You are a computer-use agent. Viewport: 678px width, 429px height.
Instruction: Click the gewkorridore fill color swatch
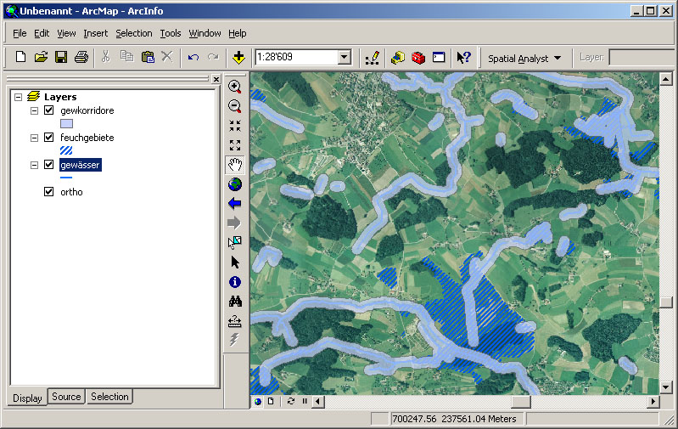66,123
